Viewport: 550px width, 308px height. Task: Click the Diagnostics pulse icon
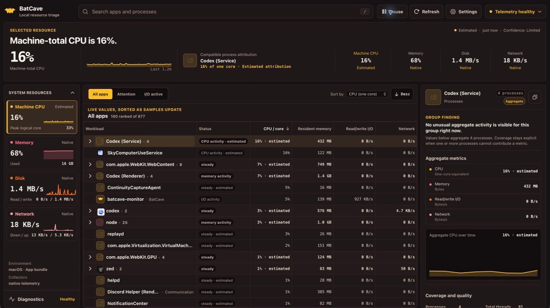12,299
